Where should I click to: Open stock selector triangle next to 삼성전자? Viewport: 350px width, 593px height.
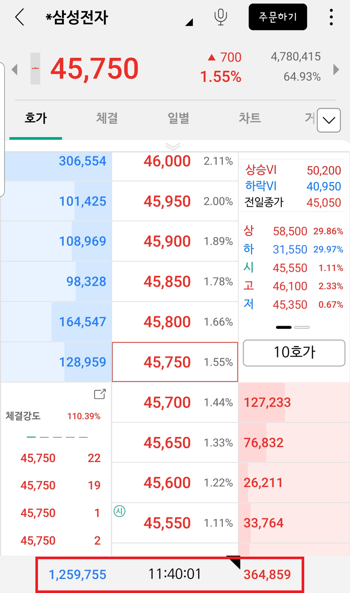(189, 22)
